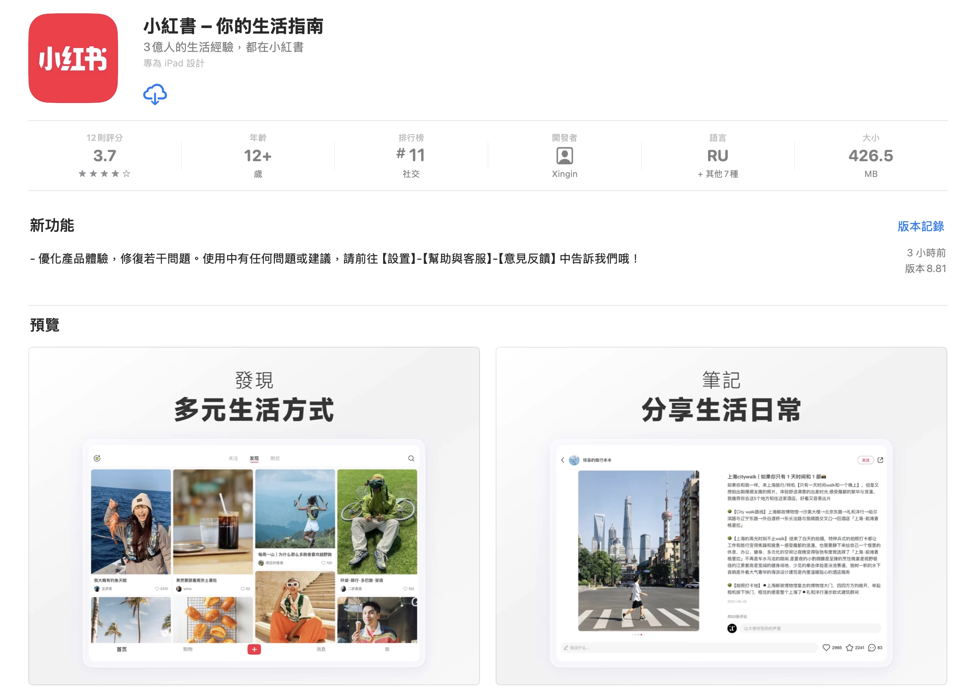Screen dimensions: 974x688
Task: Open the 筆記 分享生活日常 preview screenshot
Action: point(721,515)
